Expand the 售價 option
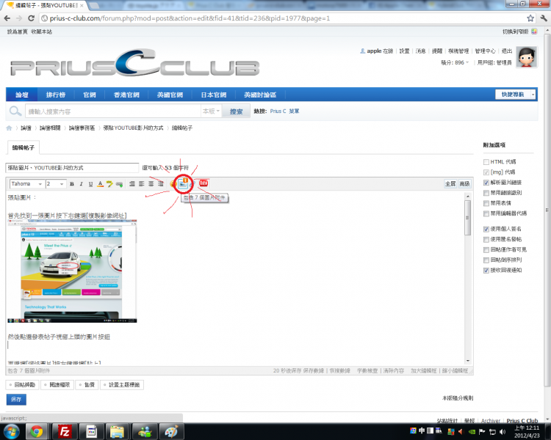 click(x=87, y=385)
